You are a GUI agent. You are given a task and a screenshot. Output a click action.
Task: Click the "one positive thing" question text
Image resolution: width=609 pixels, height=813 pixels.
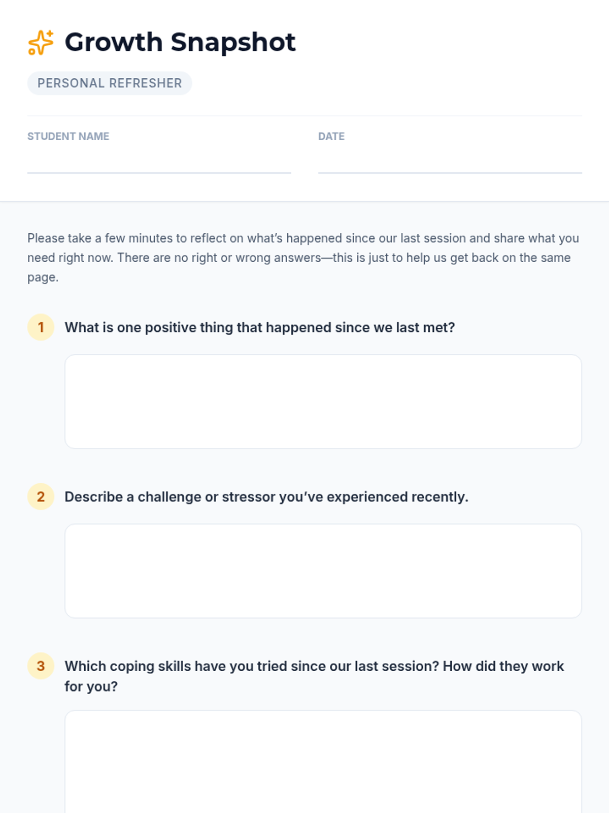(x=259, y=328)
